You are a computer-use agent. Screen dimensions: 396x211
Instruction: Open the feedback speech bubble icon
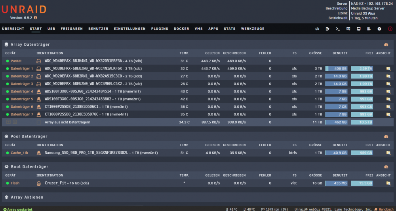tap(348, 29)
